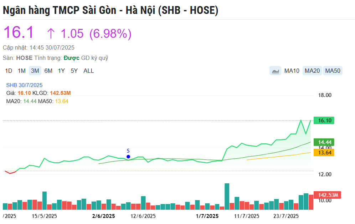Click the SHB 30/7/2025 chart legend
The width and height of the screenshot is (355, 224).
(25, 85)
